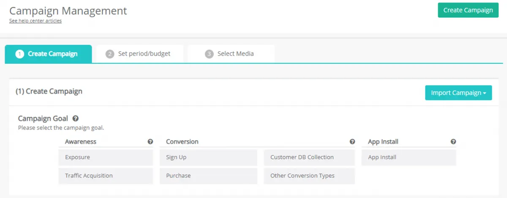The height and width of the screenshot is (198, 507).
Task: Select the Exposure campaign goal
Action: click(x=106, y=157)
